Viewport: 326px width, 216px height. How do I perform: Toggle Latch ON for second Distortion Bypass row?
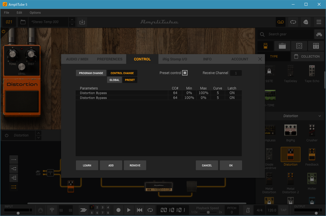click(x=232, y=98)
